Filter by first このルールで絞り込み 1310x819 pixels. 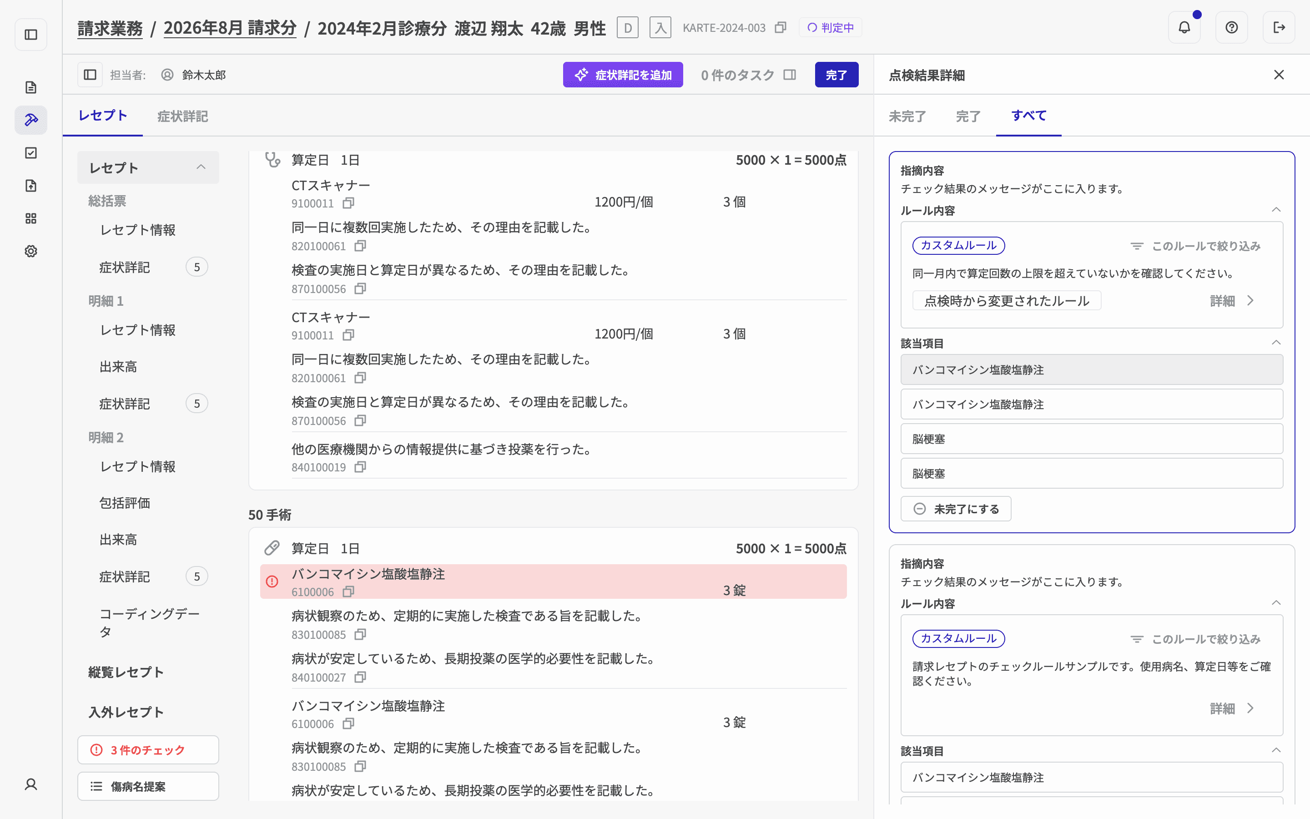[x=1196, y=246]
